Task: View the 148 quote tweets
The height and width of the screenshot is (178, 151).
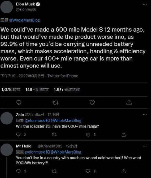Action: (x=37, y=90)
